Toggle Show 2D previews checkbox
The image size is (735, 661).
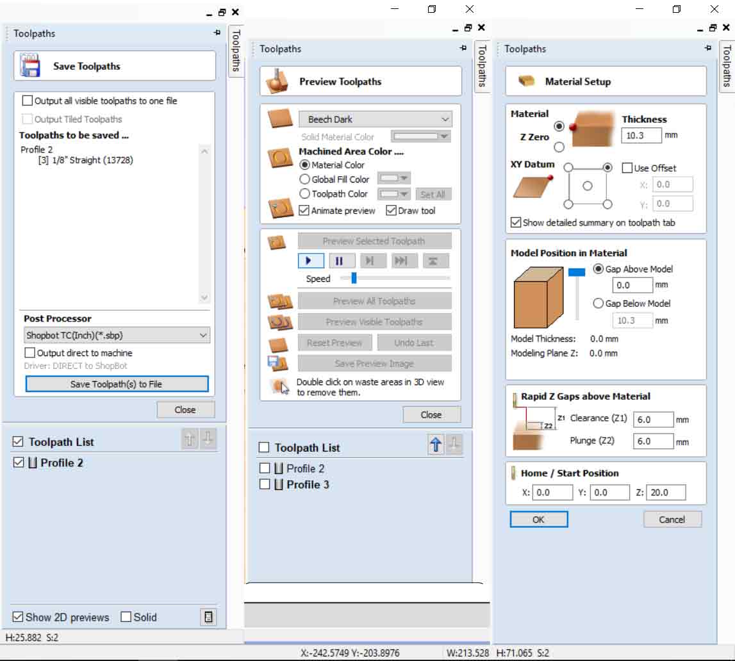click(x=17, y=617)
